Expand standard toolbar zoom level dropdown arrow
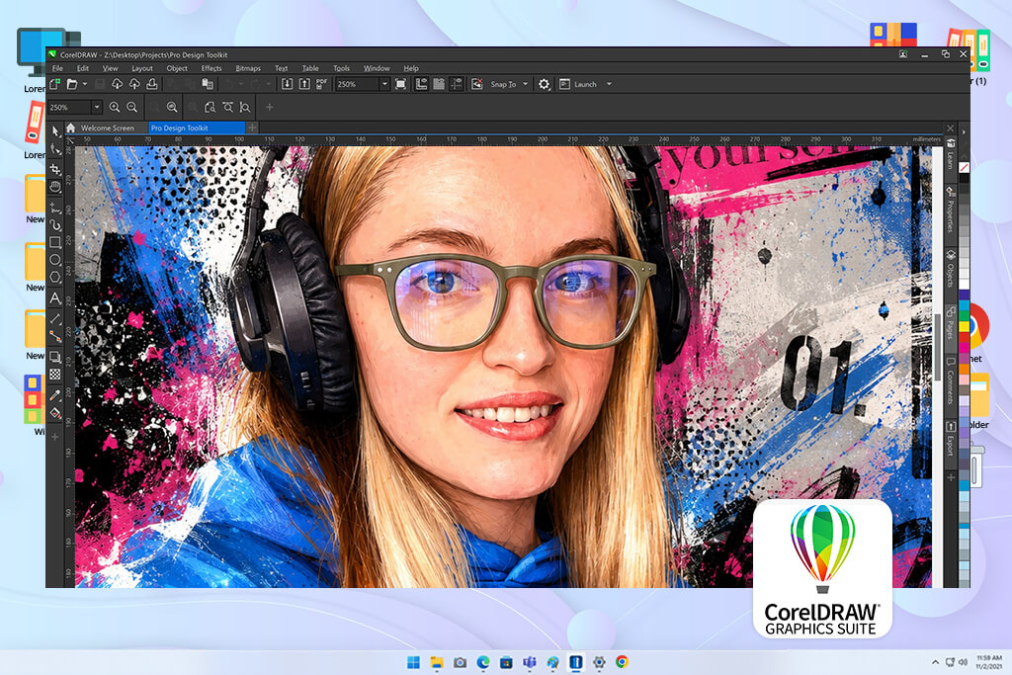 tap(384, 84)
